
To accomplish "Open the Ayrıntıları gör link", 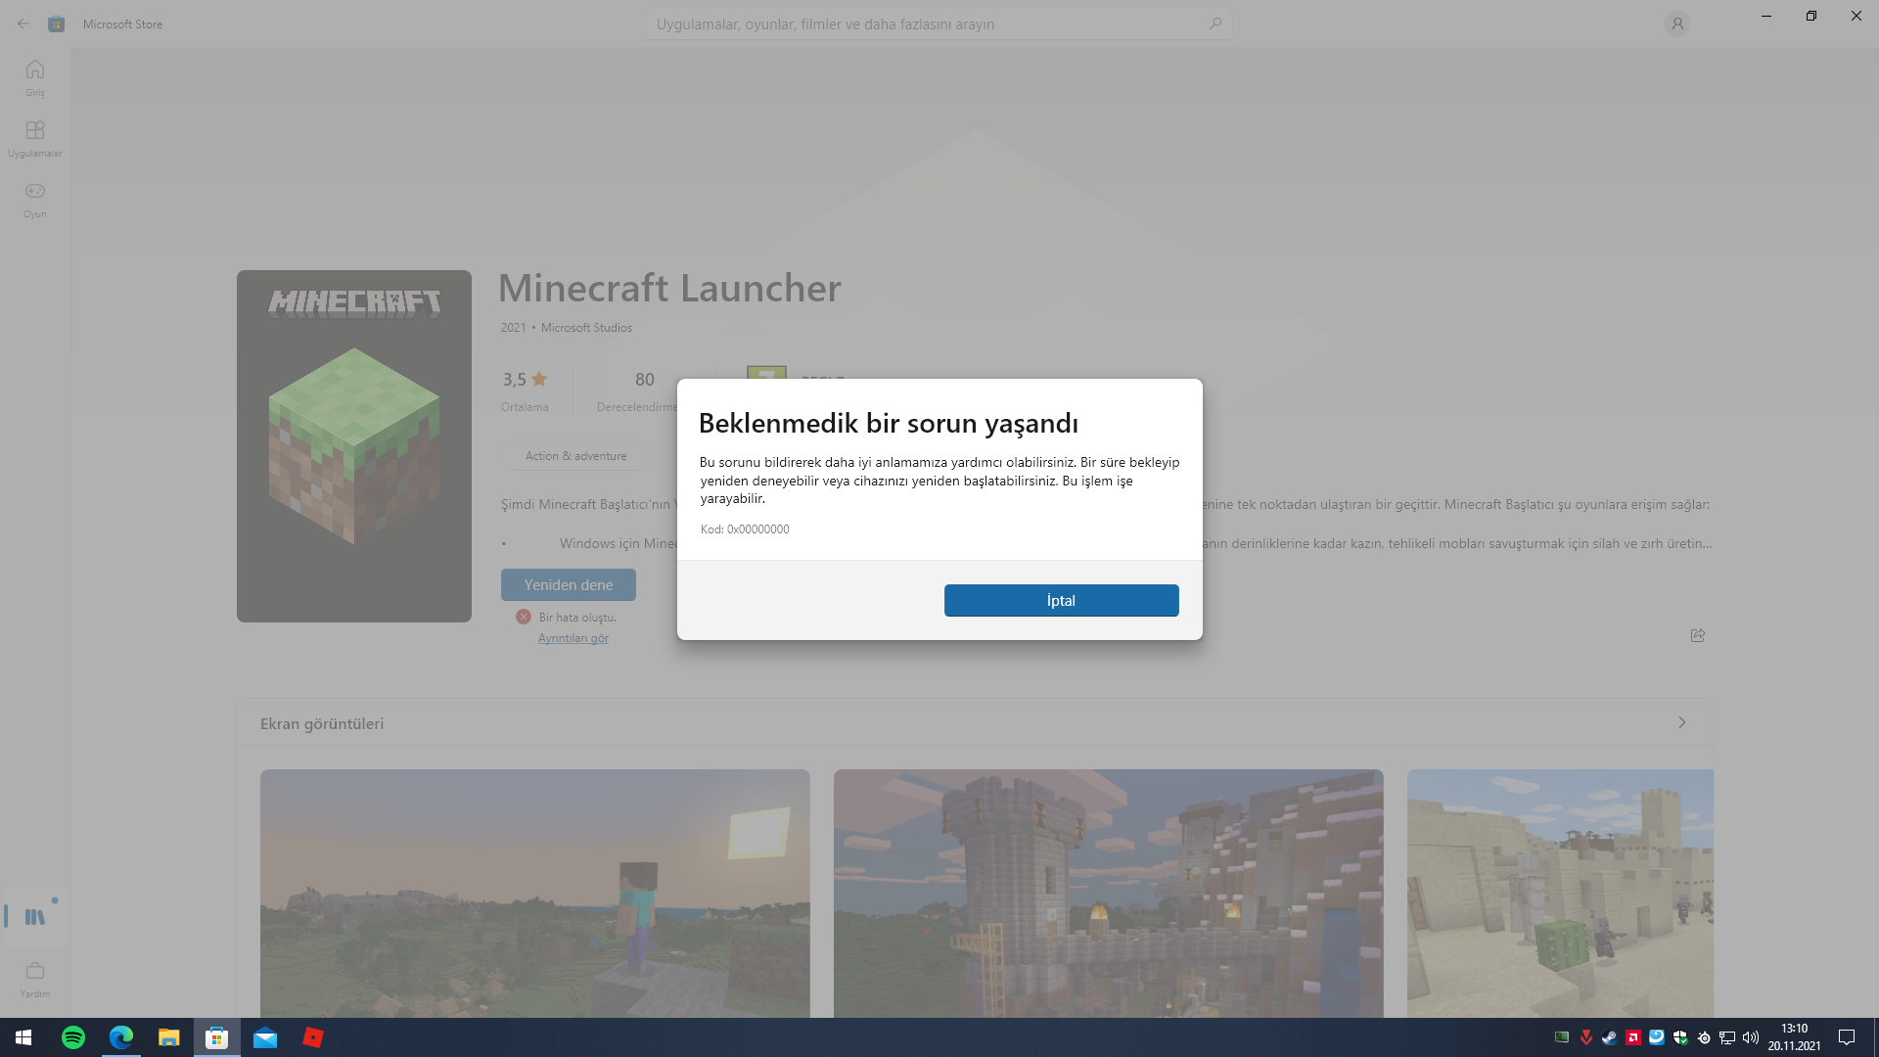I will pos(573,638).
